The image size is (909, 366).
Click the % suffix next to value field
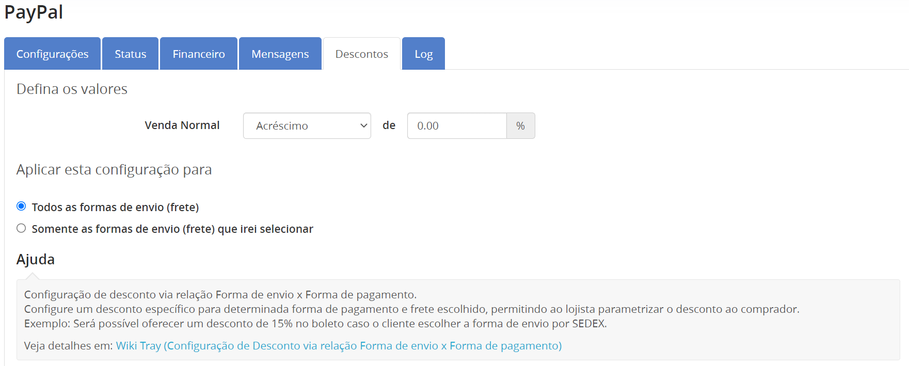[x=521, y=125]
